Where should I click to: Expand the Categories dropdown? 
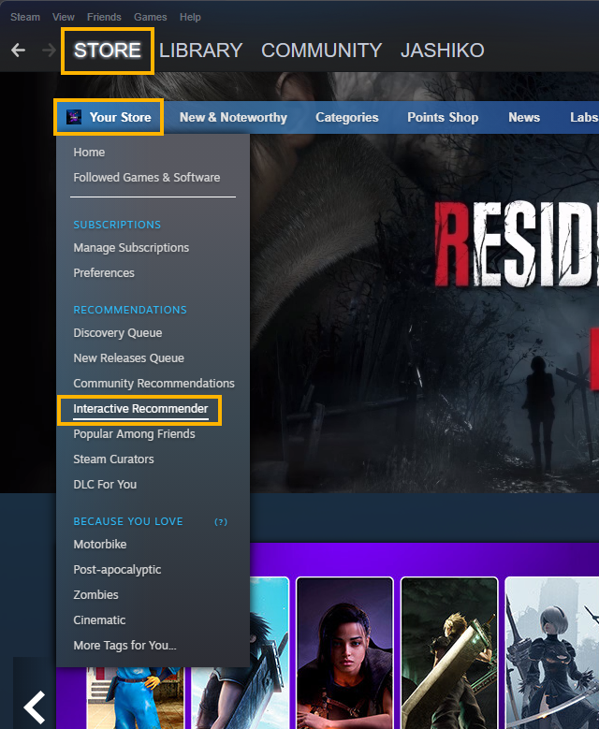pos(347,117)
